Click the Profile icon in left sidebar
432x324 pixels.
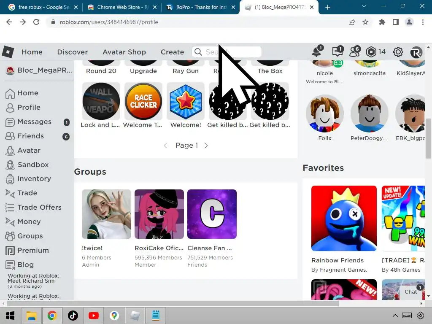(x=10, y=108)
